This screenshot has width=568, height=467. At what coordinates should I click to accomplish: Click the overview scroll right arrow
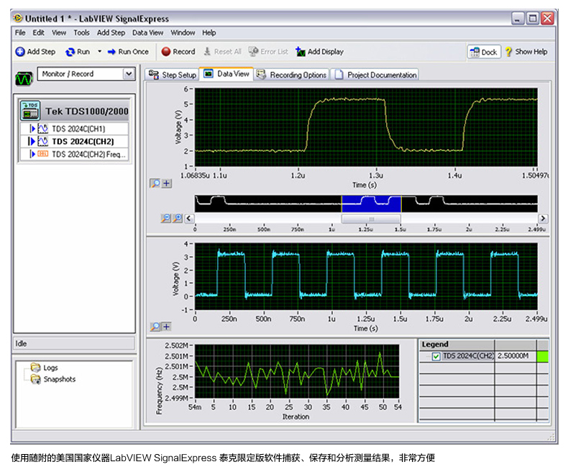[x=543, y=218]
